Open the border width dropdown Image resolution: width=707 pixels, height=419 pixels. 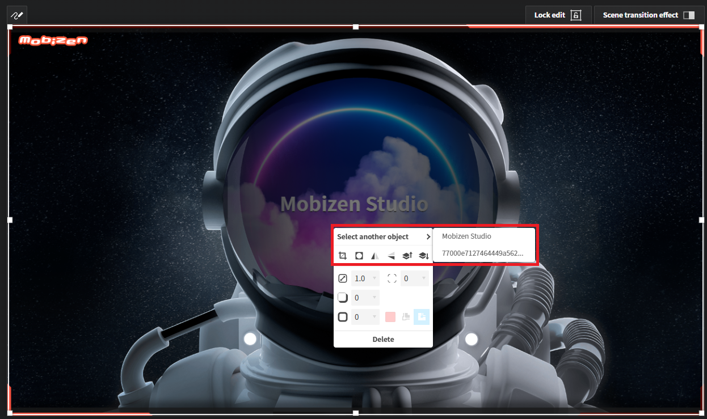[365, 317]
